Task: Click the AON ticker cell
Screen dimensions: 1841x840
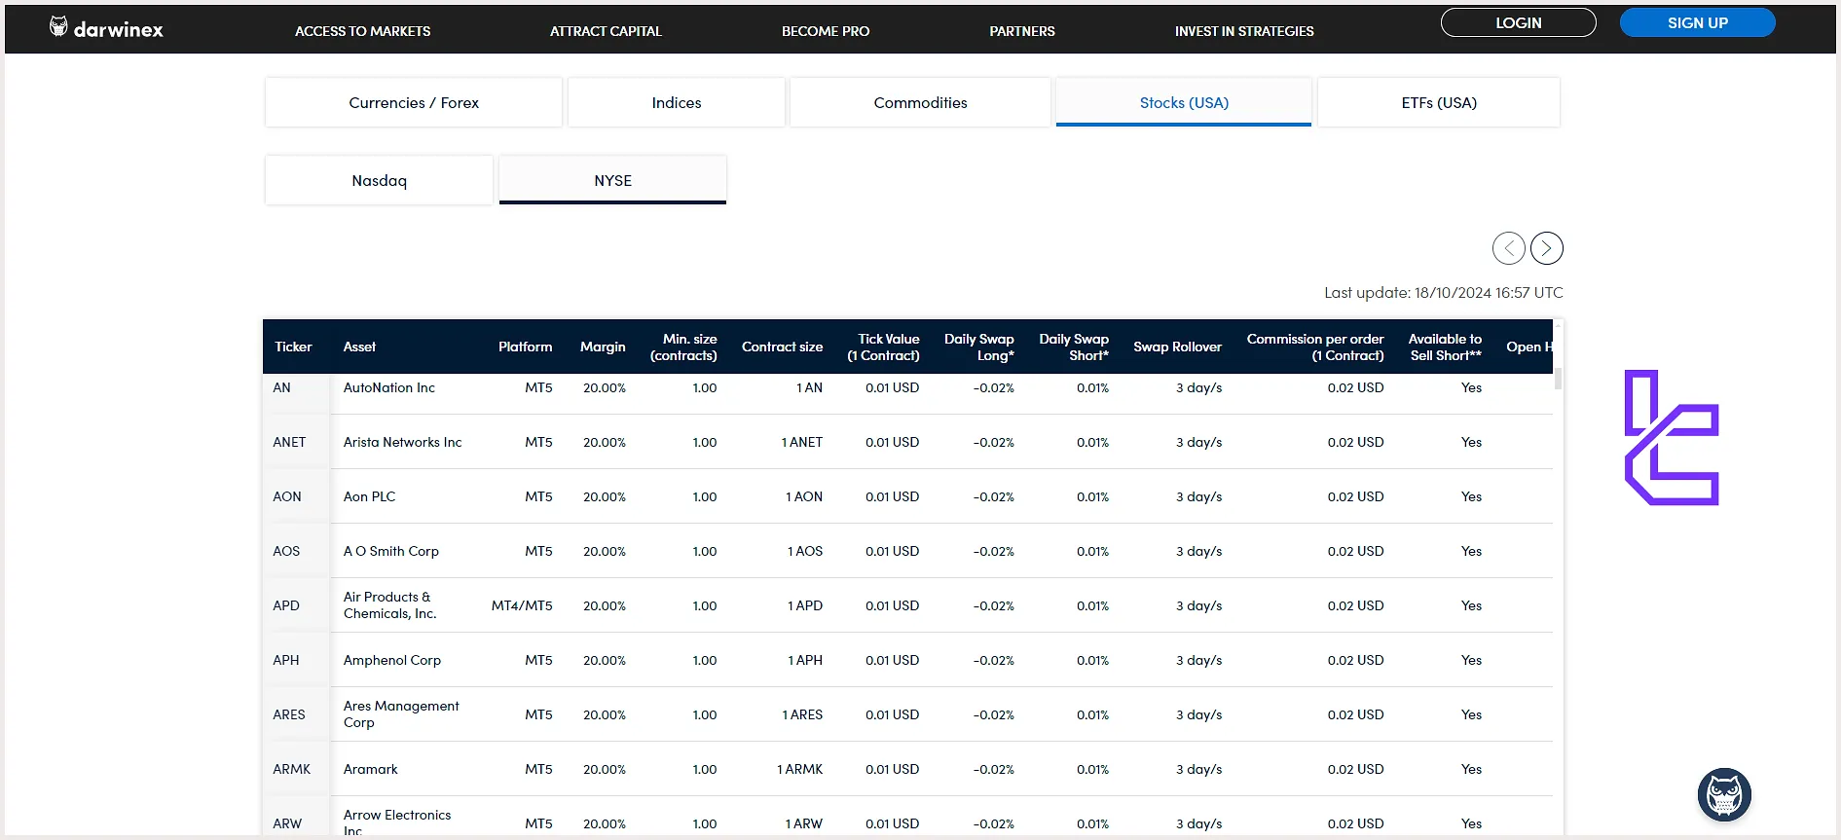Action: 287,496
